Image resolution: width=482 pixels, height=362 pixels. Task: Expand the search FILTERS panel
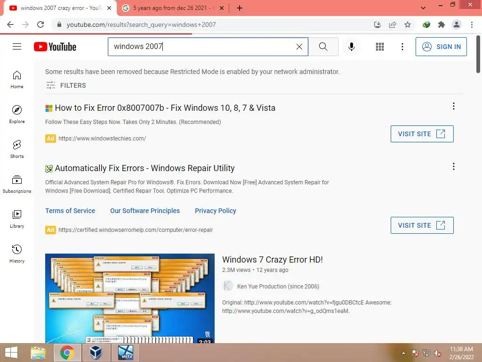click(x=66, y=85)
